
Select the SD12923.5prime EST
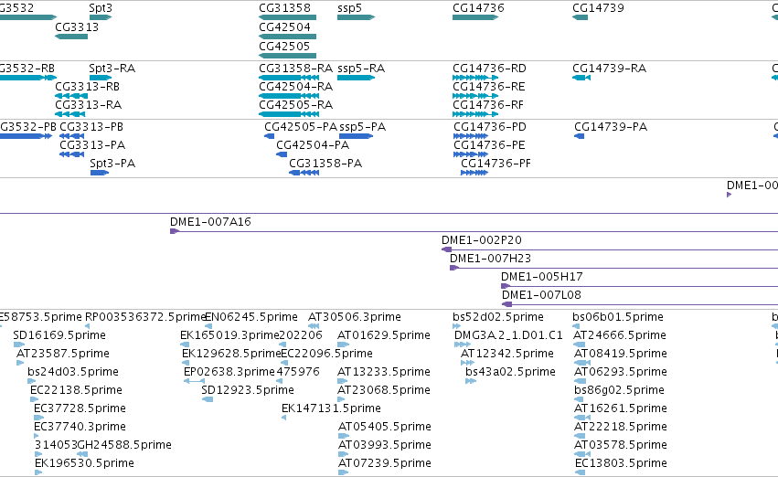[208, 399]
